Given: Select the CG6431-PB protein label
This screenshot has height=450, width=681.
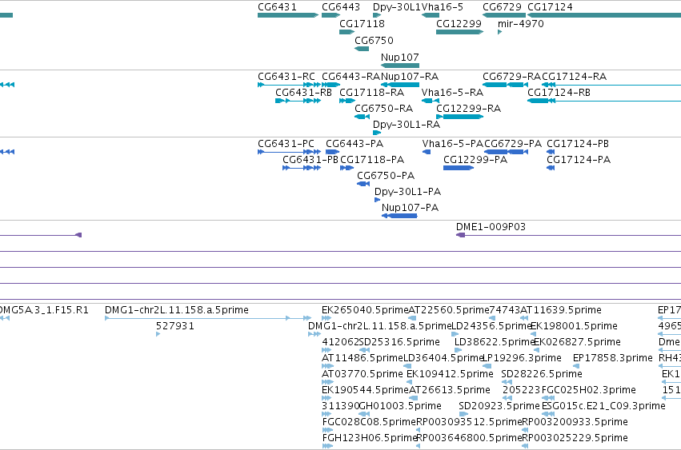Looking at the screenshot, I should [310, 160].
